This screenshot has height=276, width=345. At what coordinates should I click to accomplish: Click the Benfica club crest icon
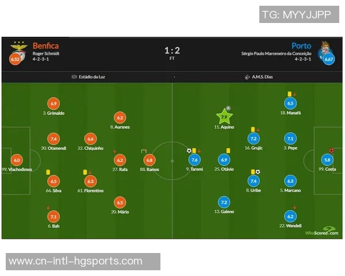tap(18, 46)
